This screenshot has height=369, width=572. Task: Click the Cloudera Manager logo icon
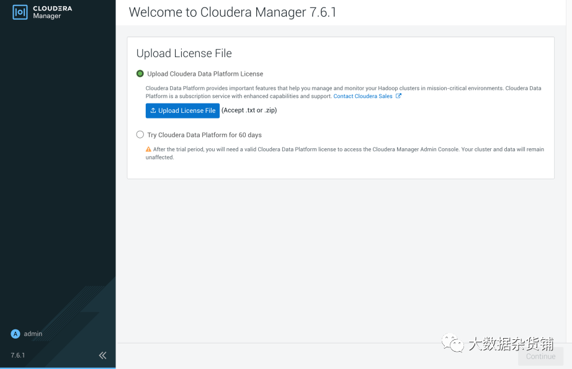20,12
